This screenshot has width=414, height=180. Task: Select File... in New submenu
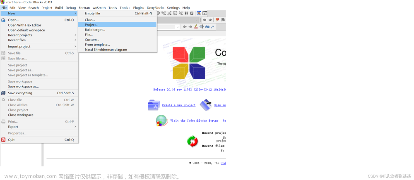pyautogui.click(x=117, y=35)
